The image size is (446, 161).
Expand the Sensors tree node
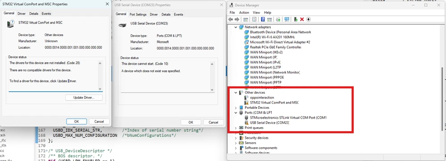click(x=236, y=143)
